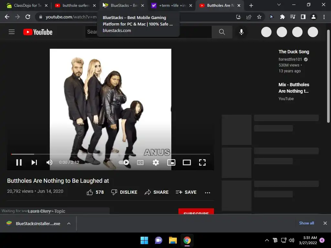Screen dimensions: 331x248
Task: Click the SHARE button
Action: tap(157, 192)
